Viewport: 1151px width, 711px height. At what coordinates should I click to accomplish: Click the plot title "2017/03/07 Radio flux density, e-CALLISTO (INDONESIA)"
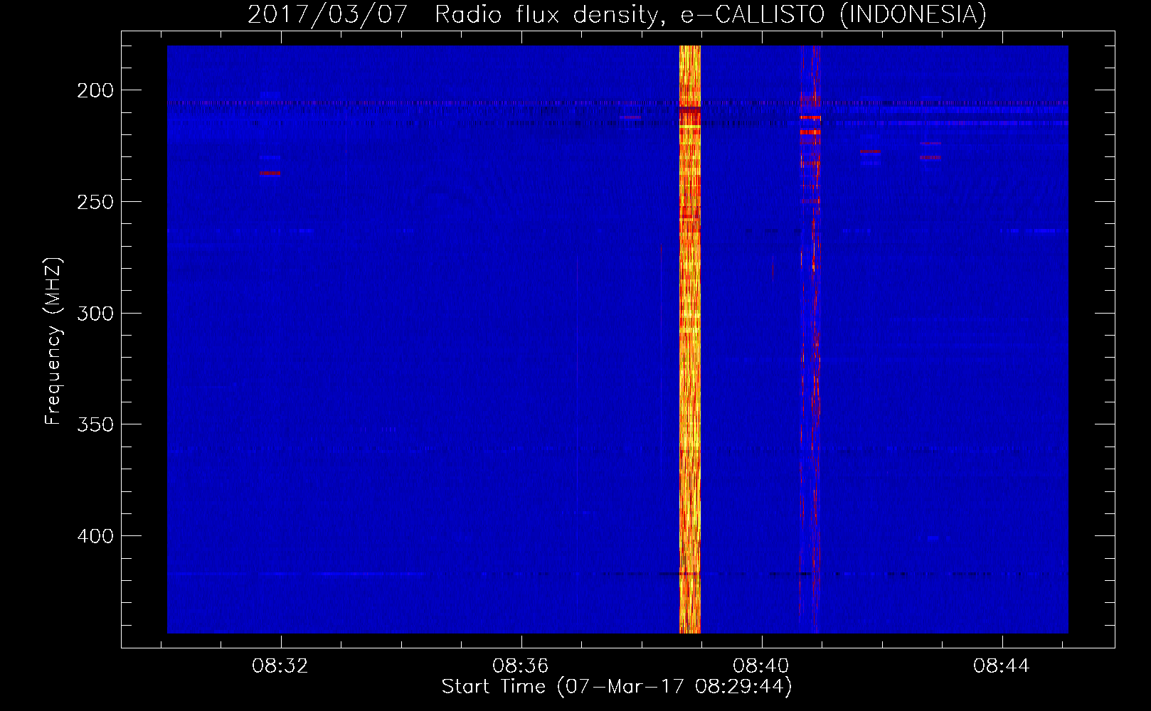(x=617, y=14)
